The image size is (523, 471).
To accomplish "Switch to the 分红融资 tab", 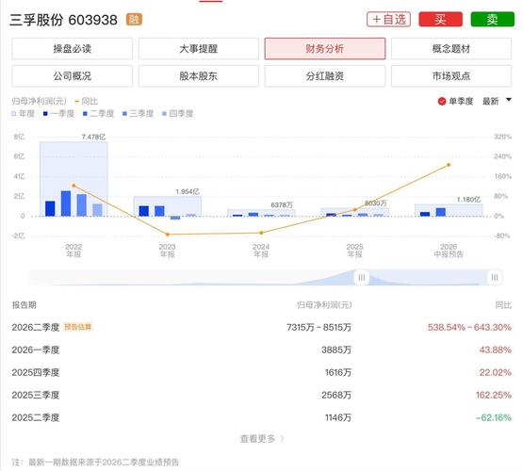I will (325, 76).
